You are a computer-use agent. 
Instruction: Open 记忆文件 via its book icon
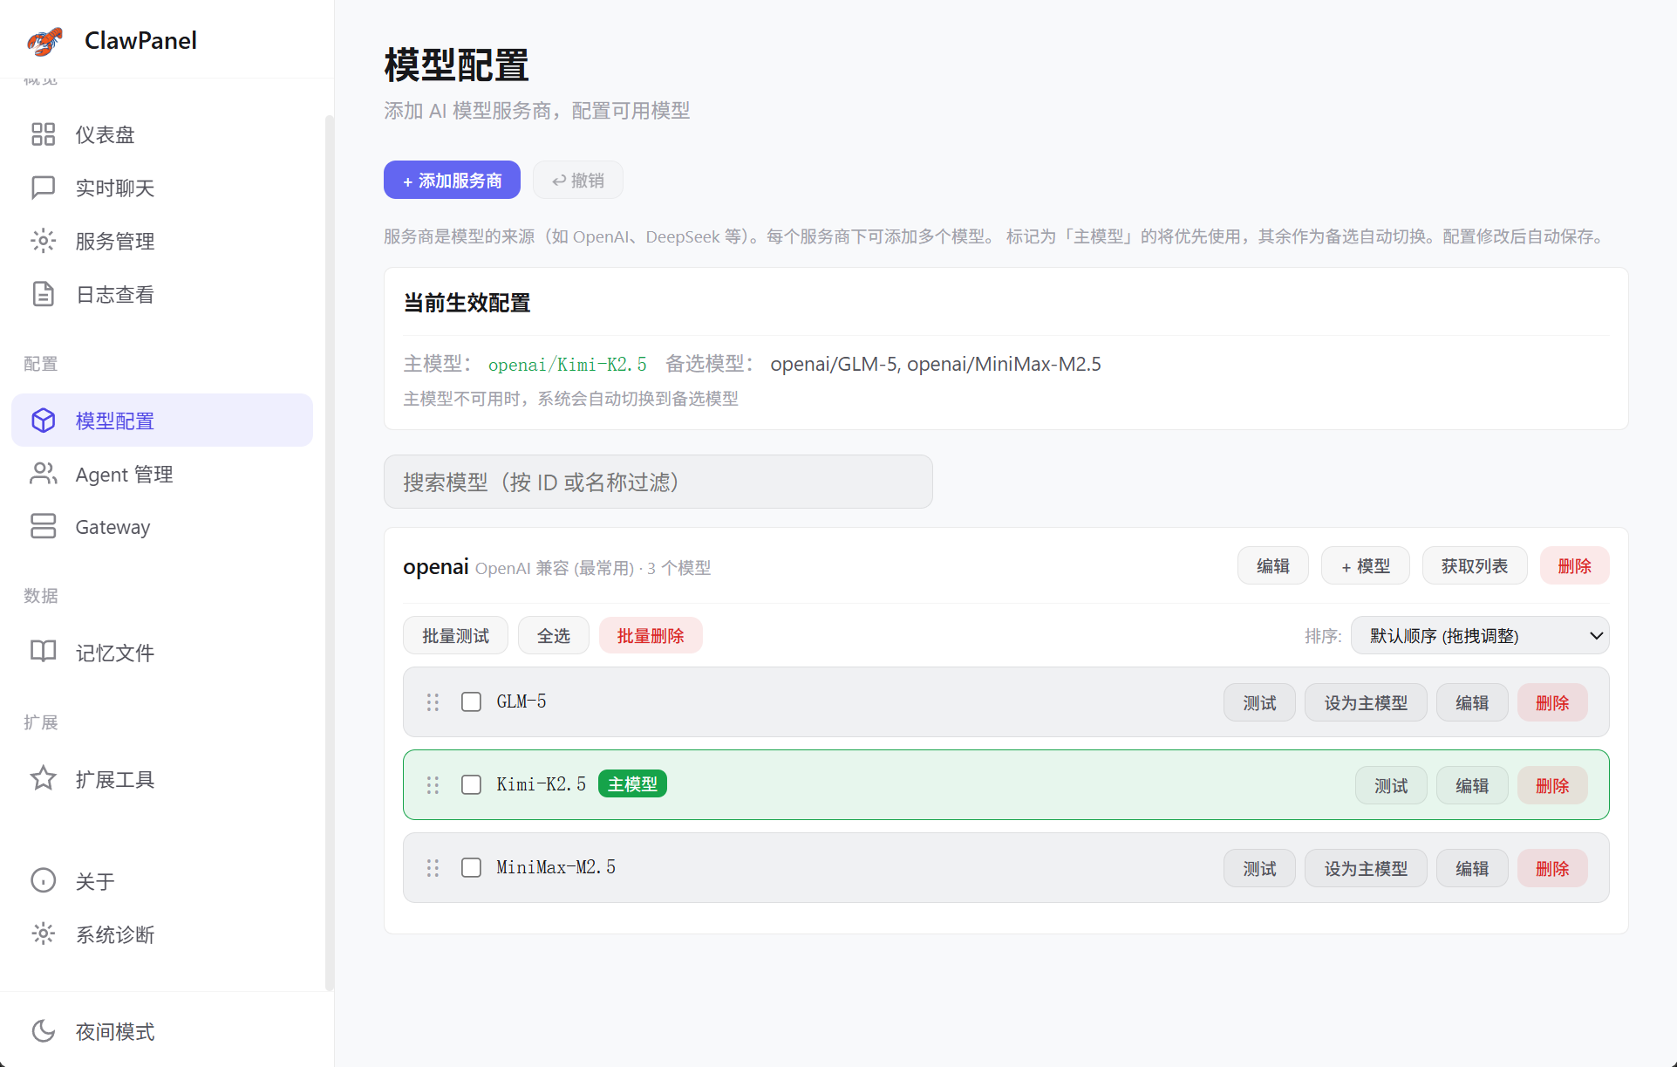[x=44, y=652]
